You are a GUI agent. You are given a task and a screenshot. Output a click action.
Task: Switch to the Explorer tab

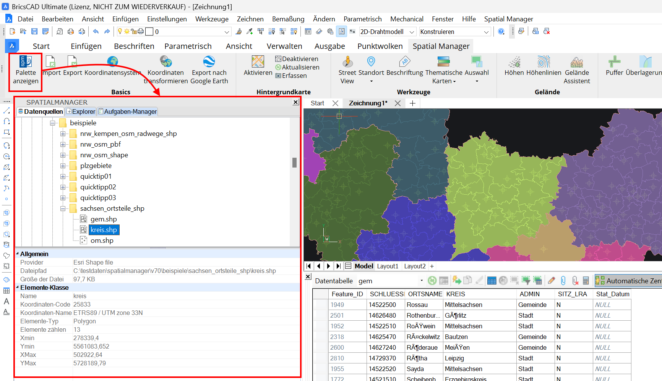(x=80, y=111)
